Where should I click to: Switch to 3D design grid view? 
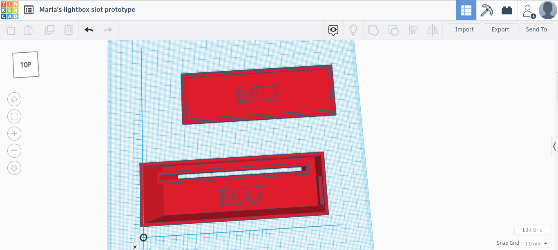pyautogui.click(x=466, y=10)
